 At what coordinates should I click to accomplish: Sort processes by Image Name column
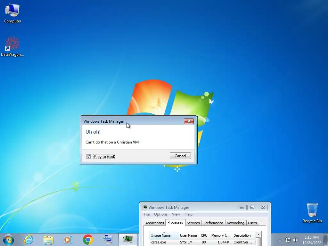coord(164,235)
